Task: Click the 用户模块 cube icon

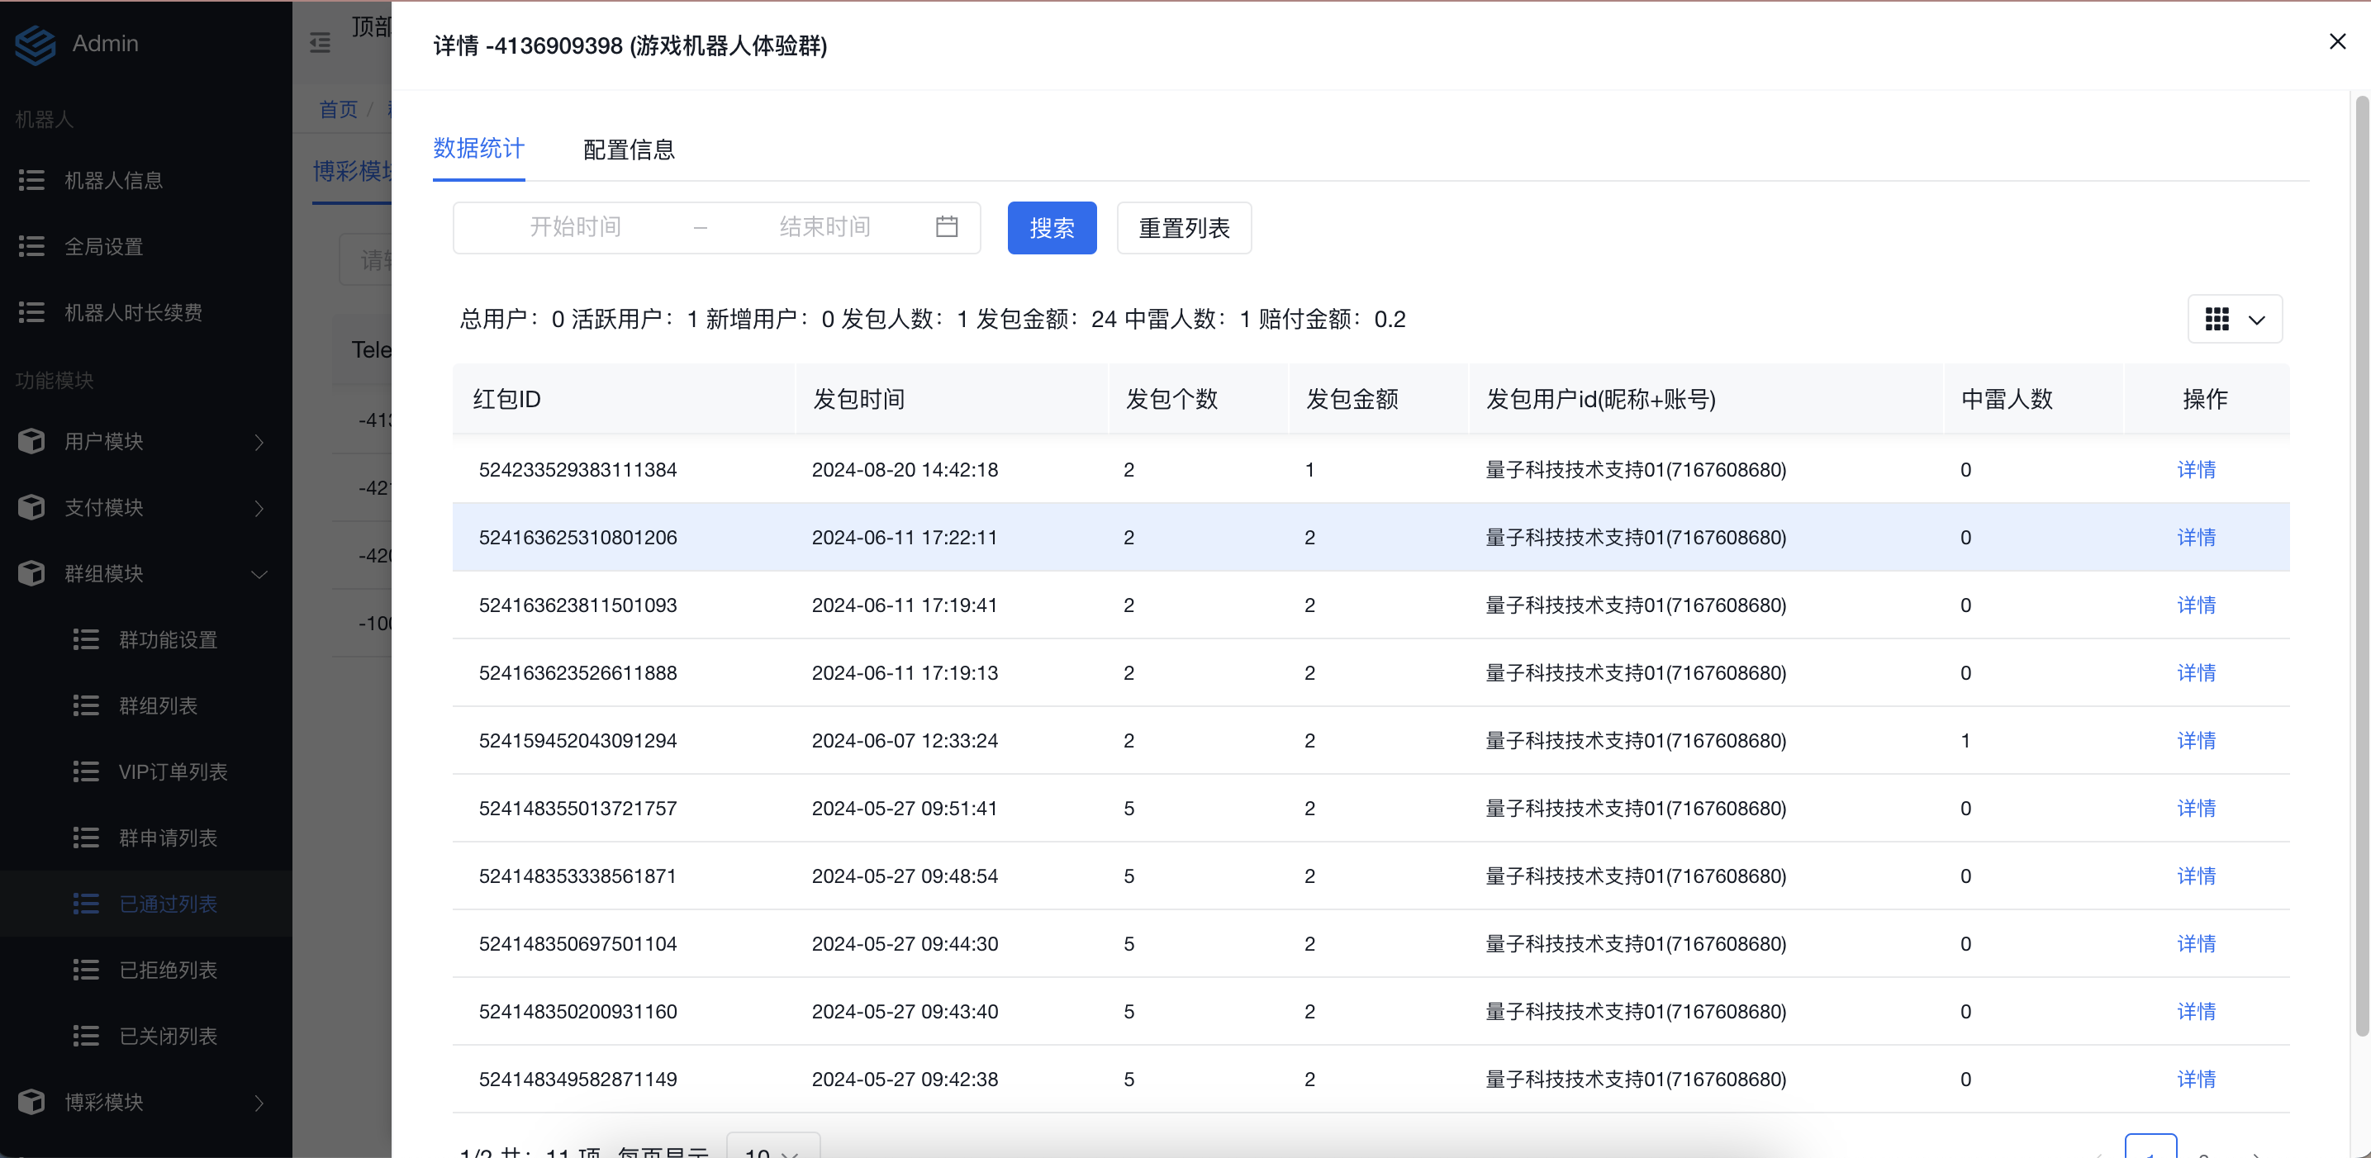Action: [31, 442]
